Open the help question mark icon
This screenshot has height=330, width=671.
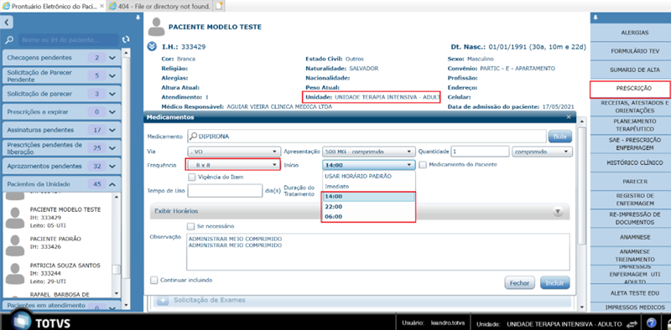click(652, 322)
